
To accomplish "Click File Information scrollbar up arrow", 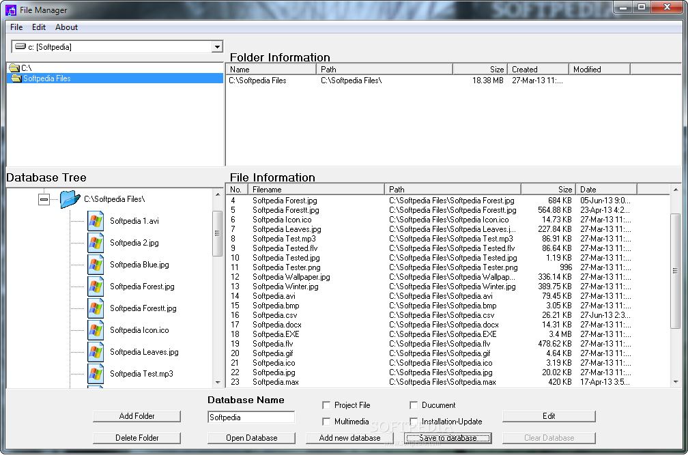I will [676, 190].
